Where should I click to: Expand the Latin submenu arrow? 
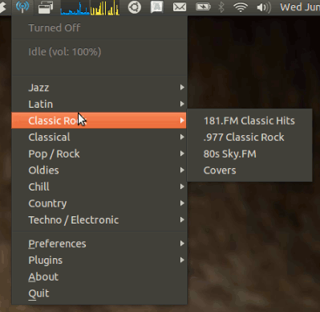point(182,104)
